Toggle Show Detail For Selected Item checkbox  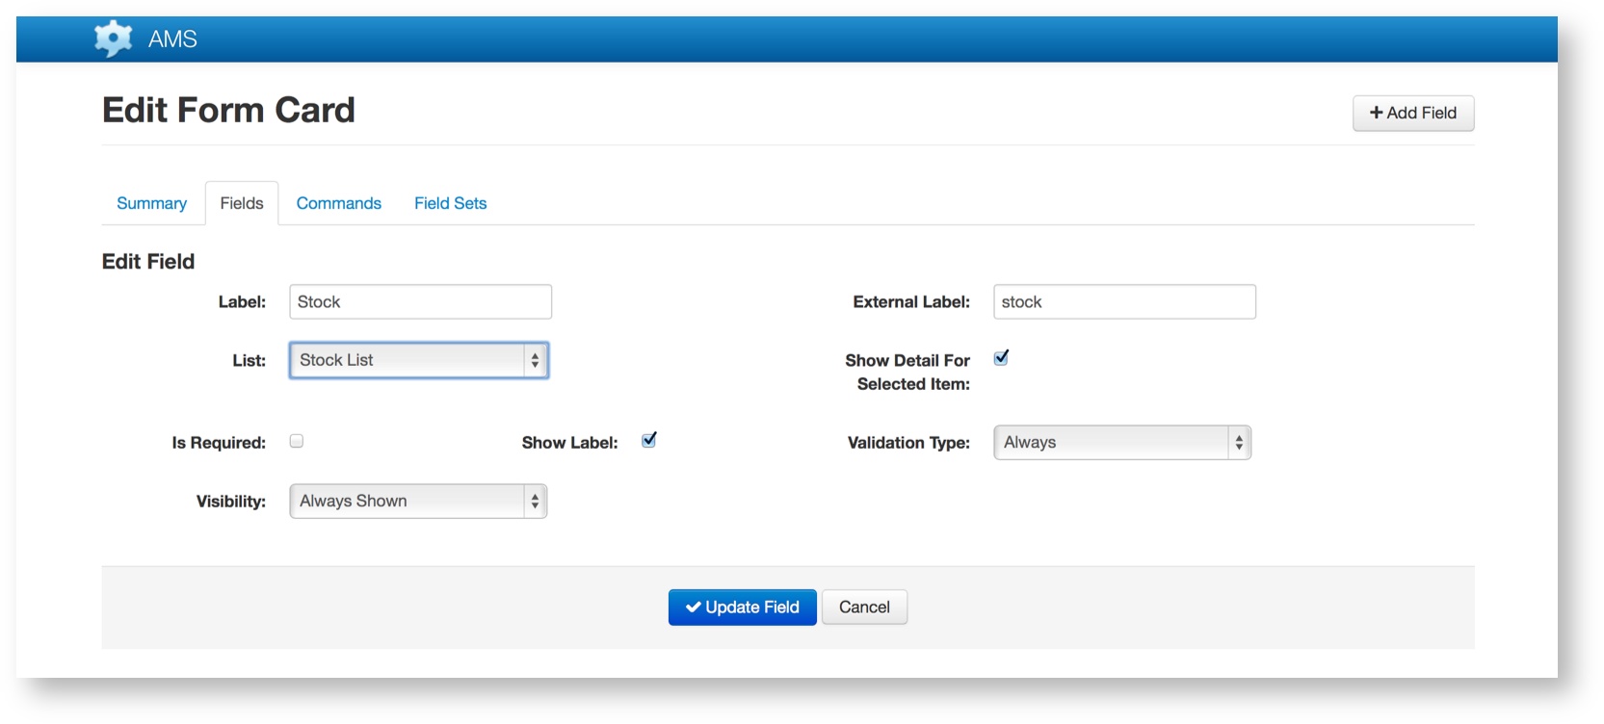[x=1001, y=358]
